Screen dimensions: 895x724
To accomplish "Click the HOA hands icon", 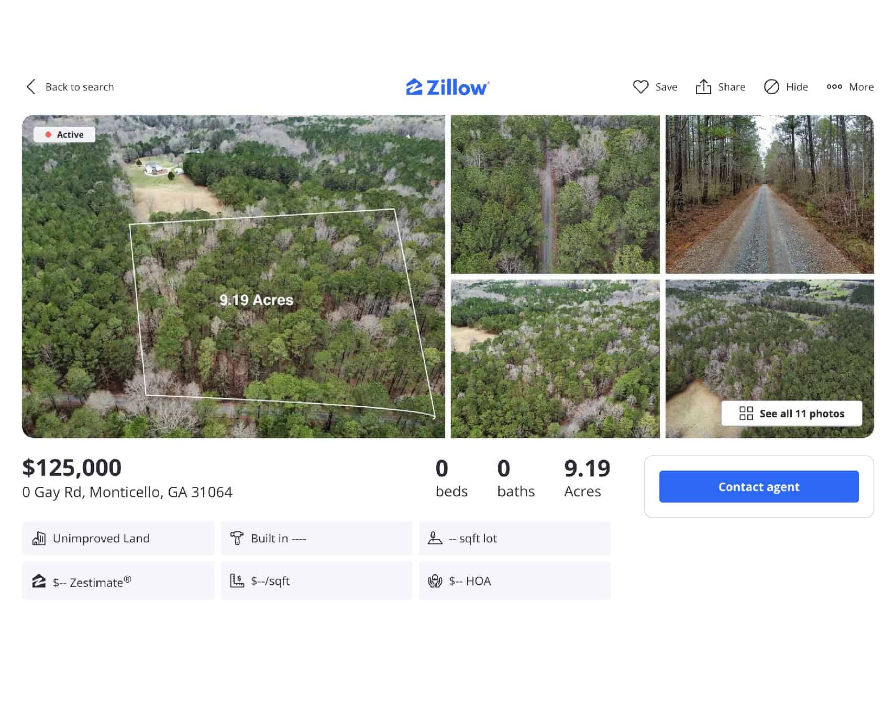I will click(435, 581).
